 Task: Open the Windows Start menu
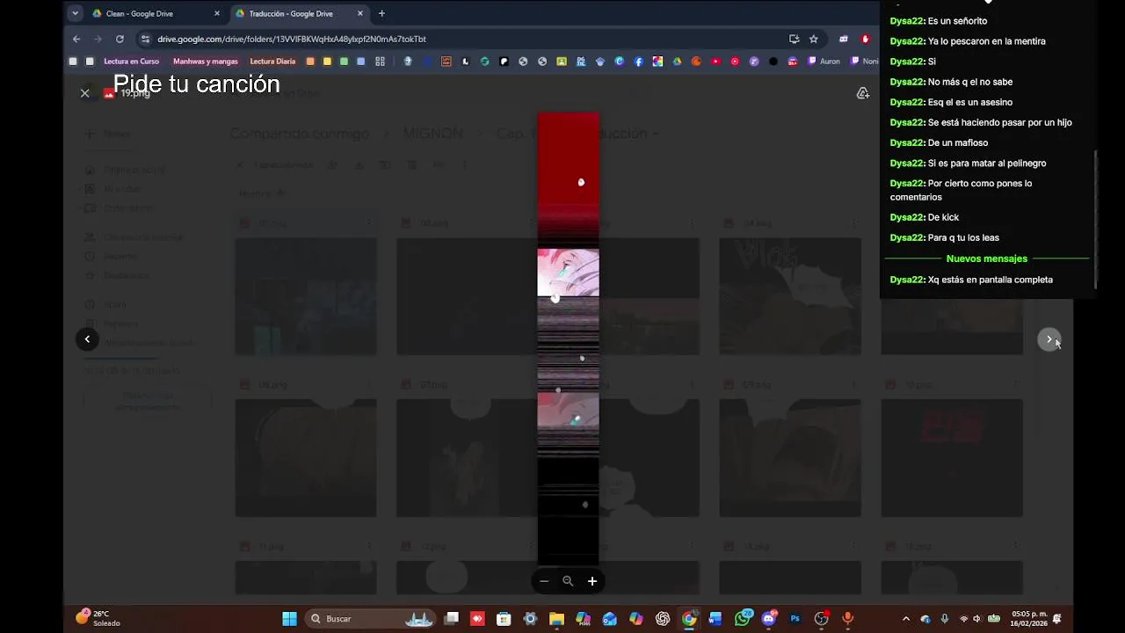point(289,619)
